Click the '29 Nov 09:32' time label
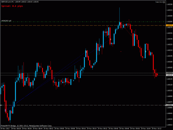Viewport: 173px width, 130px height. click(x=102, y=129)
